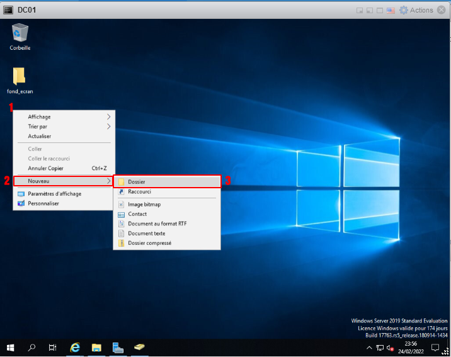This screenshot has width=451, height=357.
Task: Open Internet Explorer from the taskbar
Action: click(75, 347)
